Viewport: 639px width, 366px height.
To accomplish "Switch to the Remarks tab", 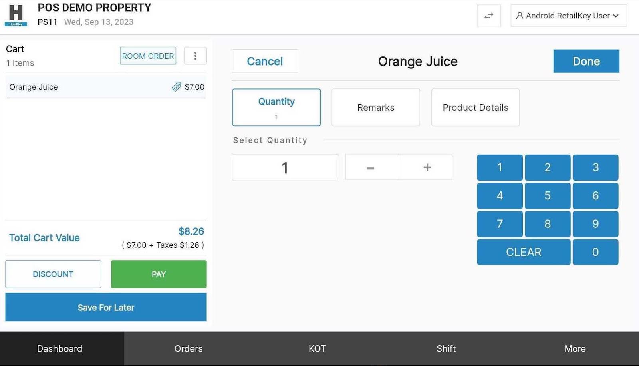I will 375,107.
